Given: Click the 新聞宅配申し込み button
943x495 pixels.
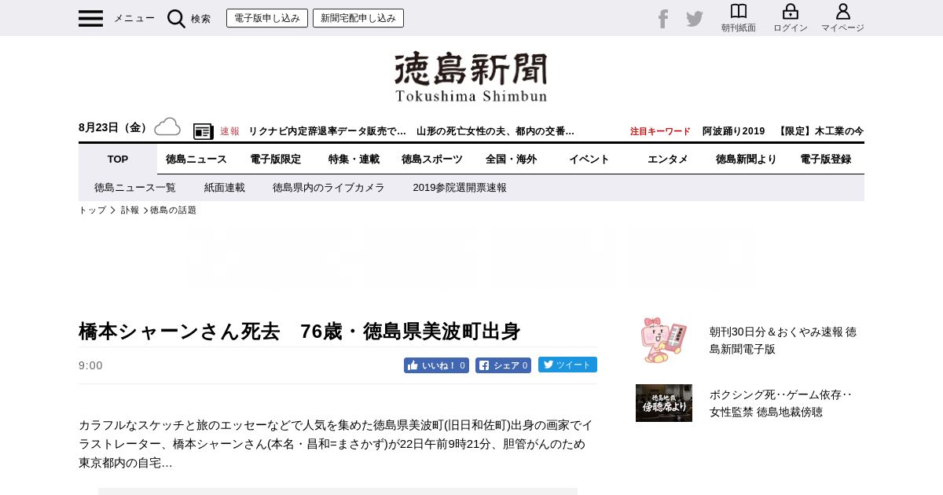Looking at the screenshot, I should pyautogui.click(x=358, y=18).
